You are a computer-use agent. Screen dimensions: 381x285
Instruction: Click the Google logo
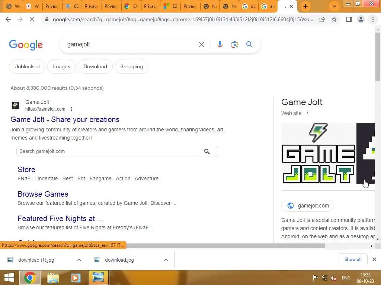[26, 45]
